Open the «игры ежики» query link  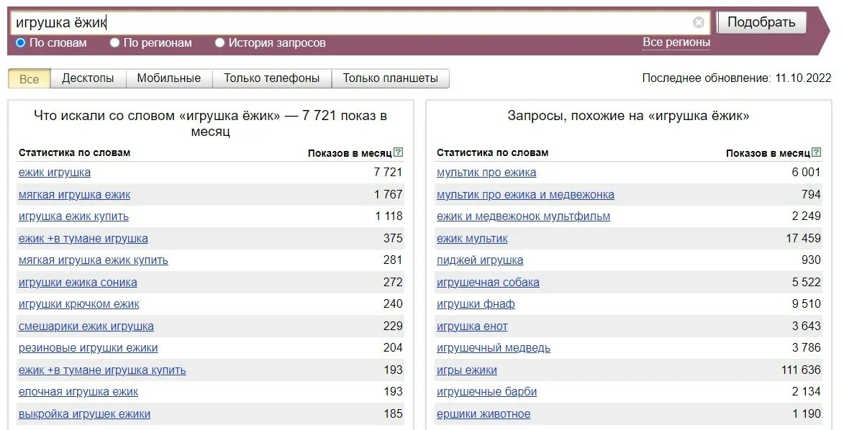(x=468, y=370)
